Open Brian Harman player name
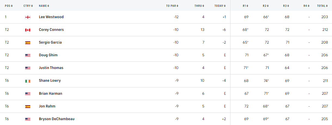Screen dimensions: 332x125 (50, 94)
